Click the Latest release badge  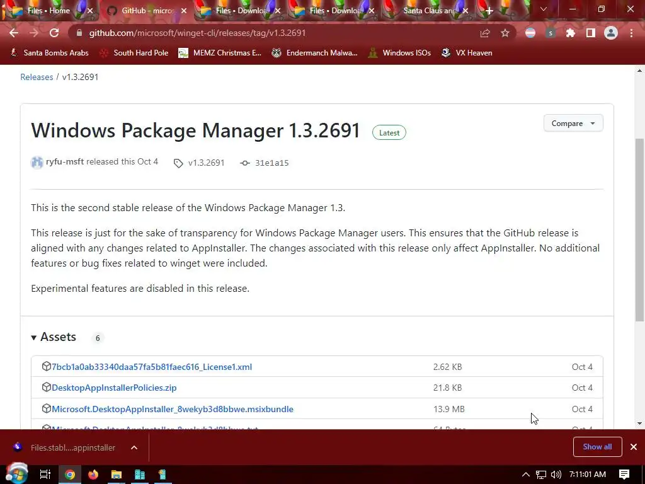[x=389, y=132]
